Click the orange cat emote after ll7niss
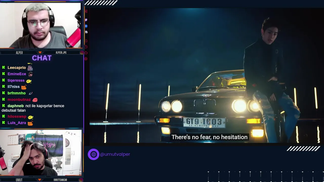 coord(24,87)
